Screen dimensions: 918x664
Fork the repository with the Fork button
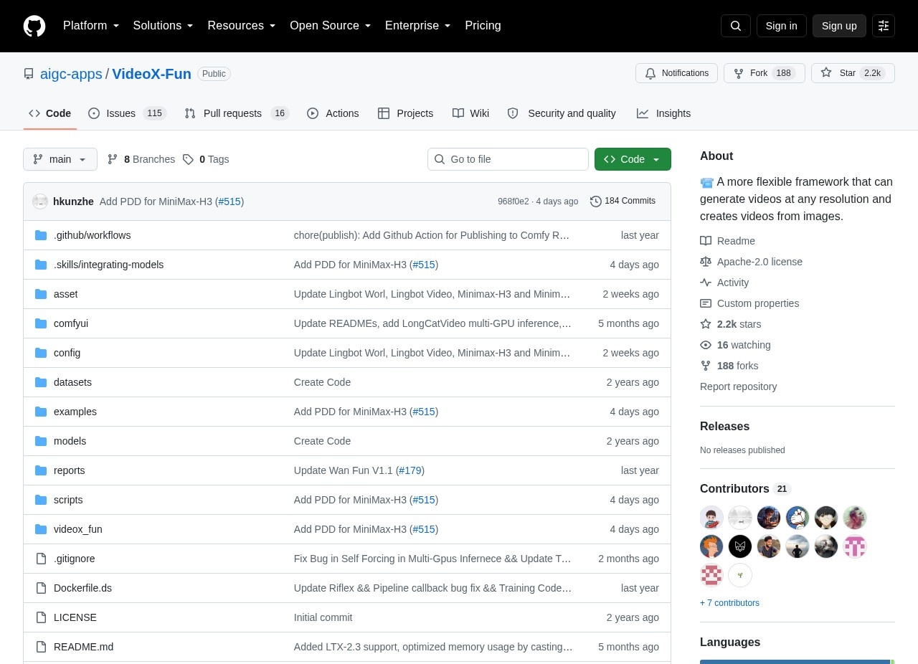pyautogui.click(x=765, y=73)
